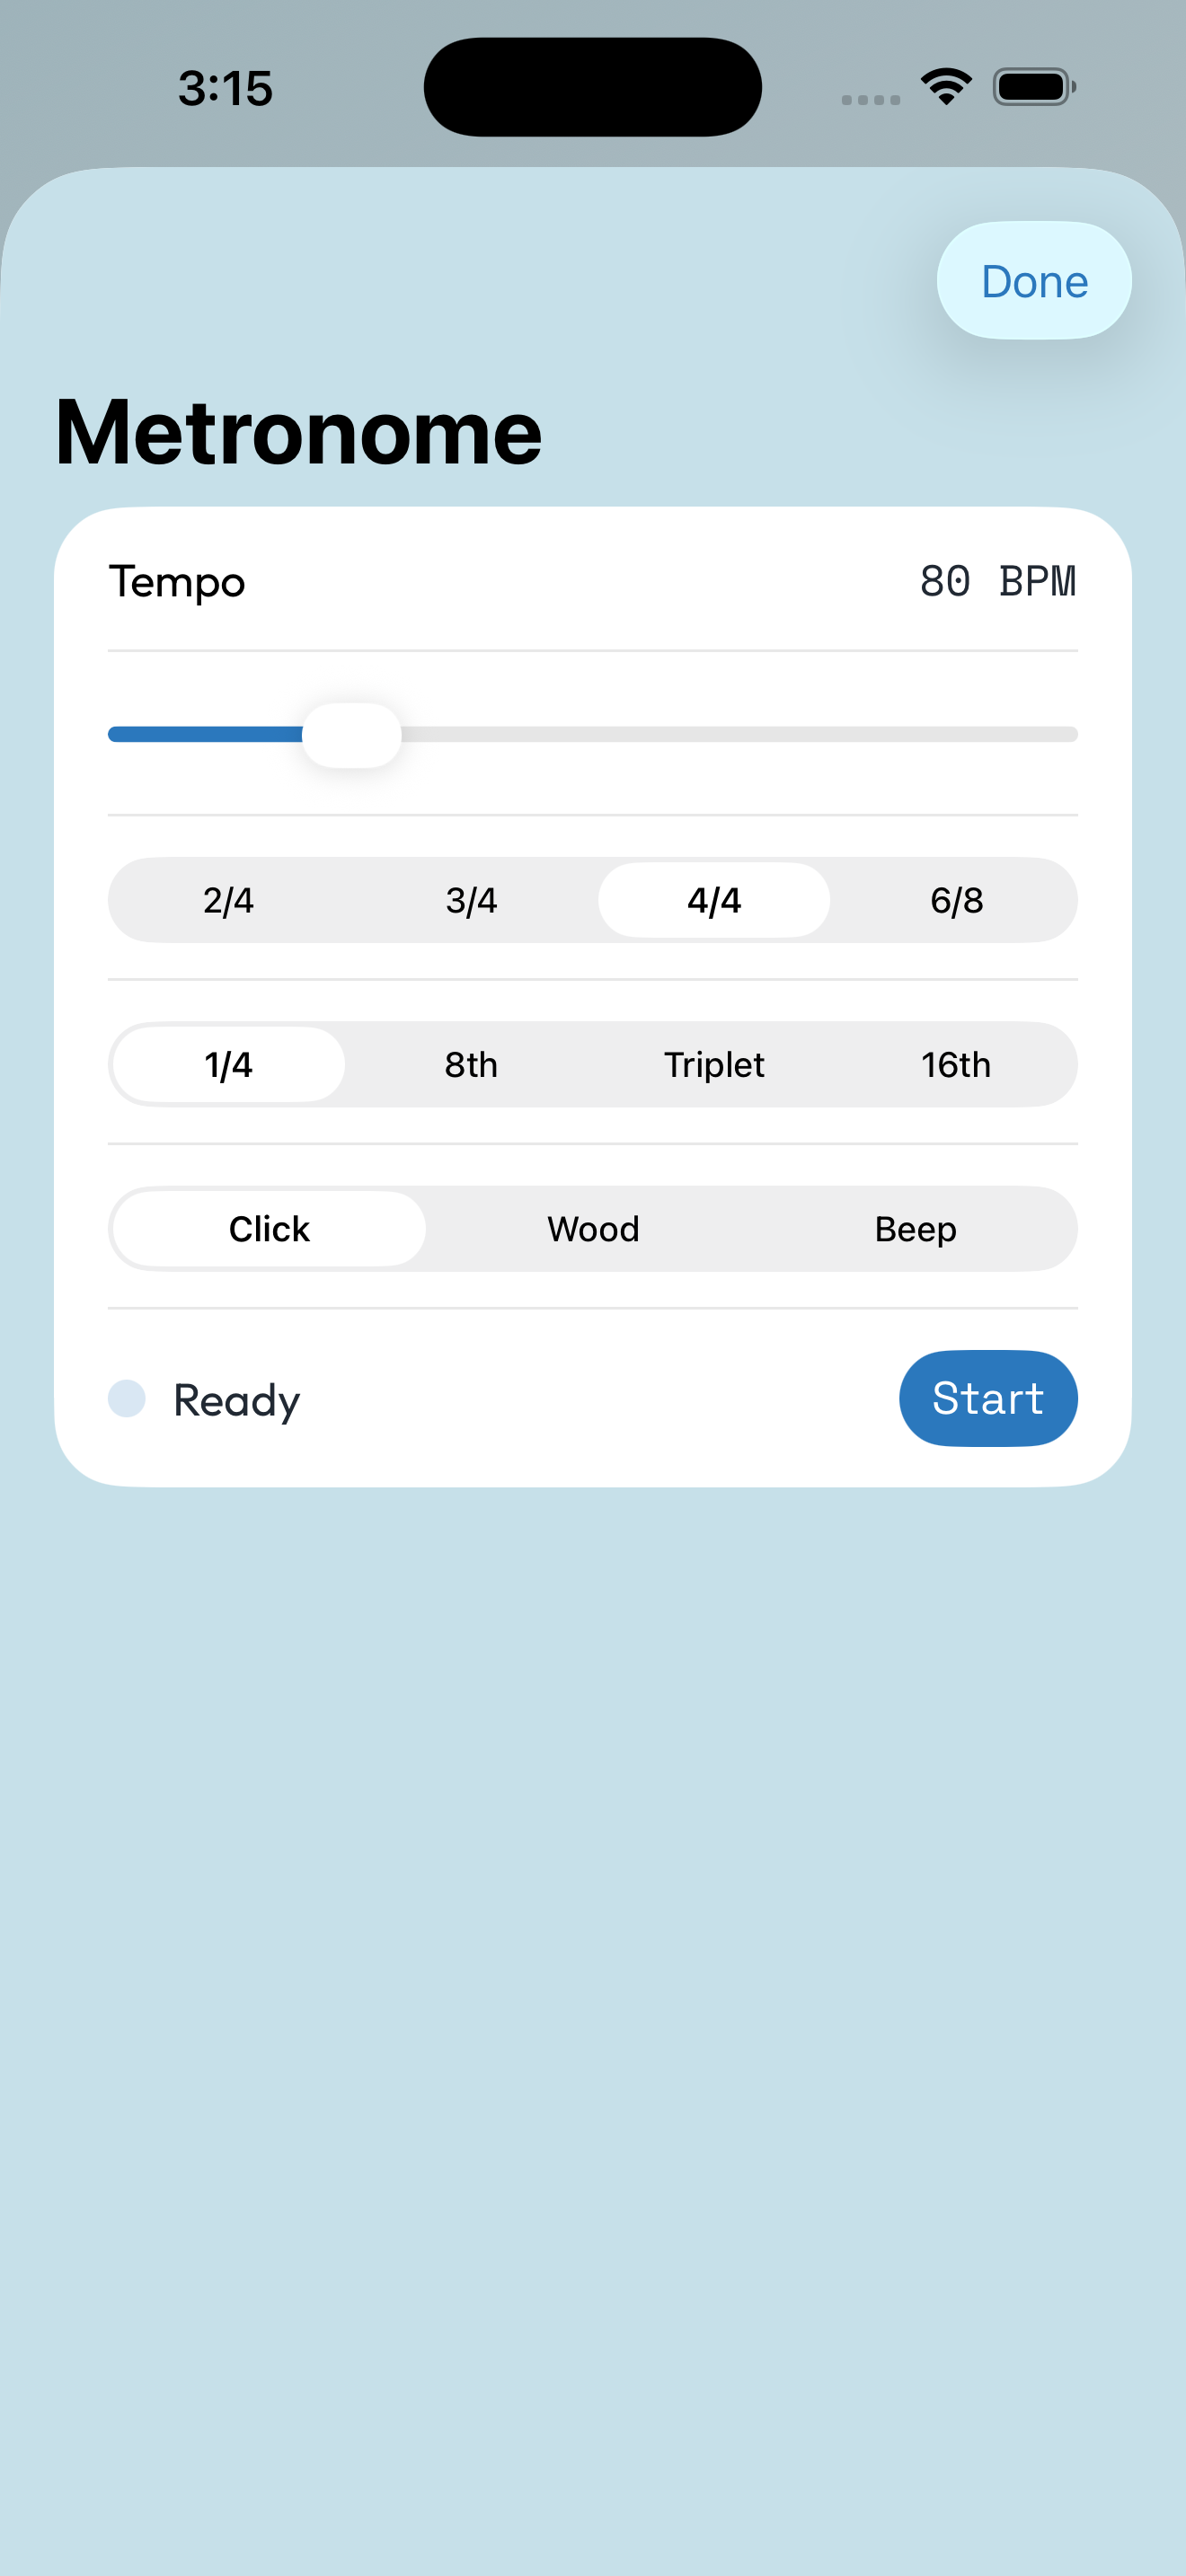
Task: Select the Click sound
Action: coord(268,1228)
